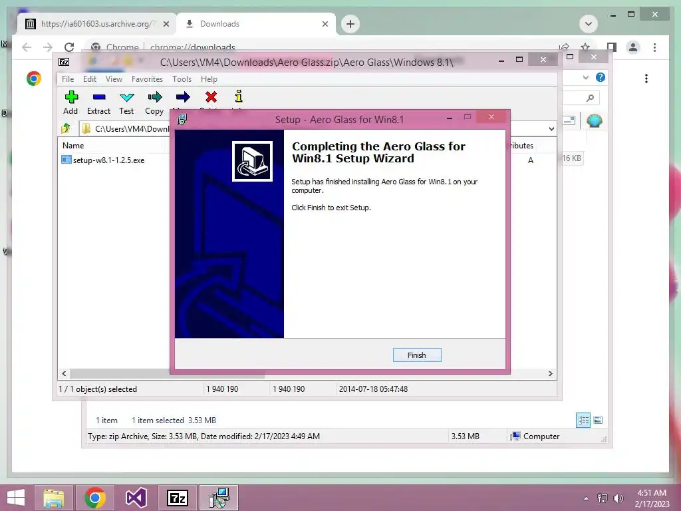Sort by the Name column header
The image size is (681, 511).
click(73, 146)
